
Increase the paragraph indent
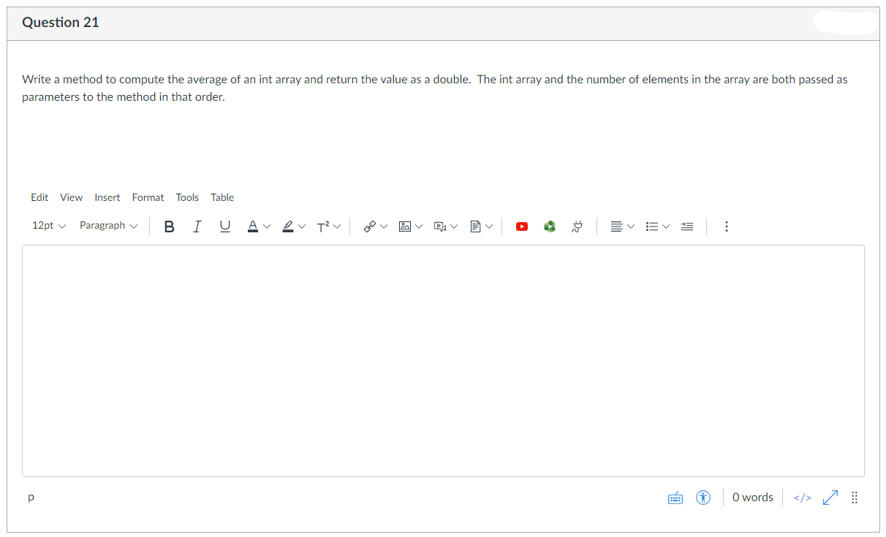[x=686, y=226]
